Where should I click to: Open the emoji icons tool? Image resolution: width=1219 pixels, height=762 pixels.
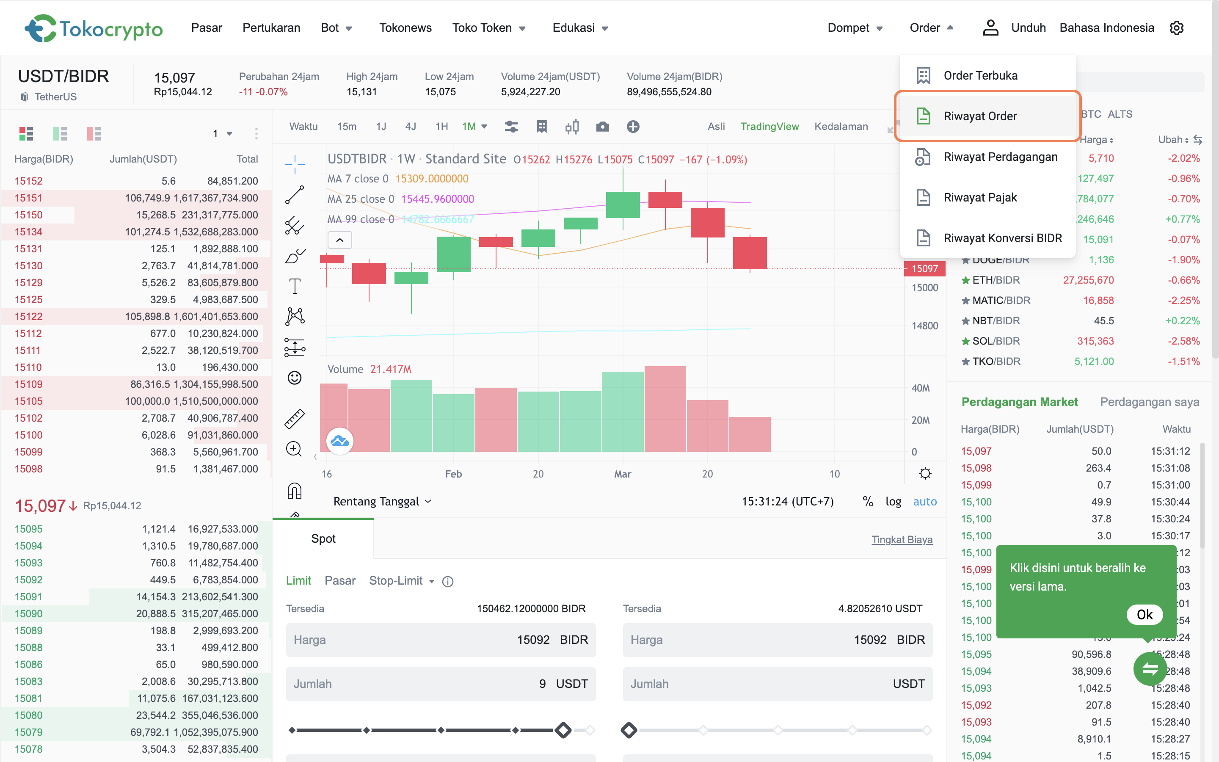(x=295, y=378)
